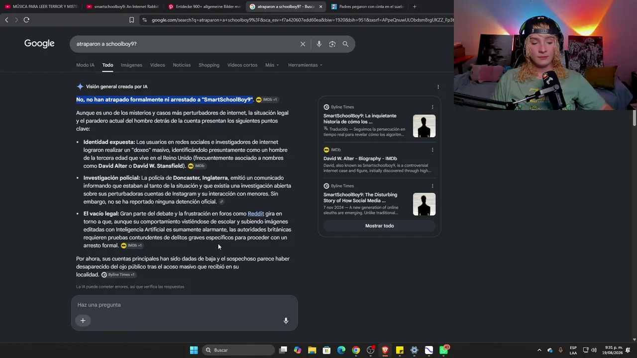The width and height of the screenshot is (637, 358).
Task: Switch to Google Chrome on the taskbar
Action: pos(356,350)
